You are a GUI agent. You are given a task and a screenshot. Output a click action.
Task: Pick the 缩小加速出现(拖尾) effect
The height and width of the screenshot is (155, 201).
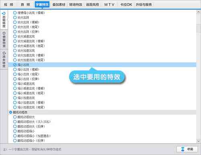pyautogui.click(x=29, y=107)
